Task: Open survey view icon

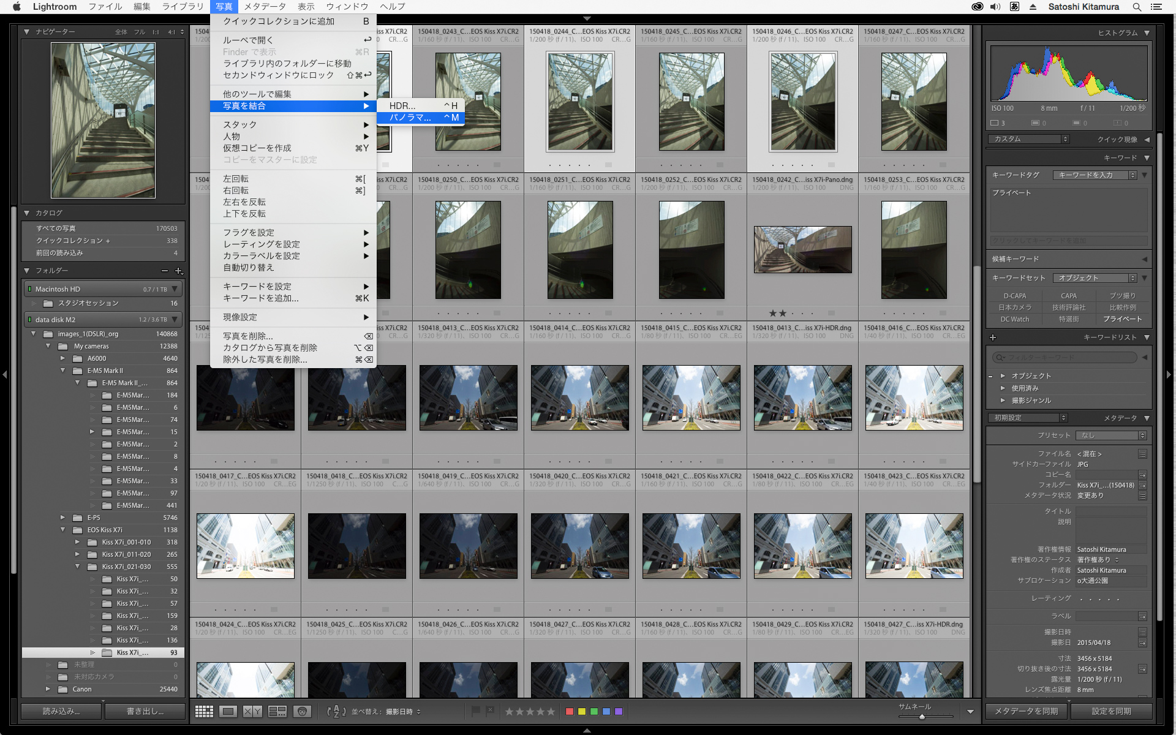Action: point(277,711)
